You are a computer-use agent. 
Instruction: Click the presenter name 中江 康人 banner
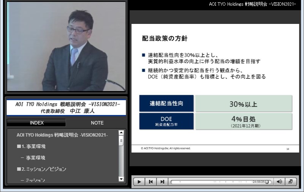point(66,108)
